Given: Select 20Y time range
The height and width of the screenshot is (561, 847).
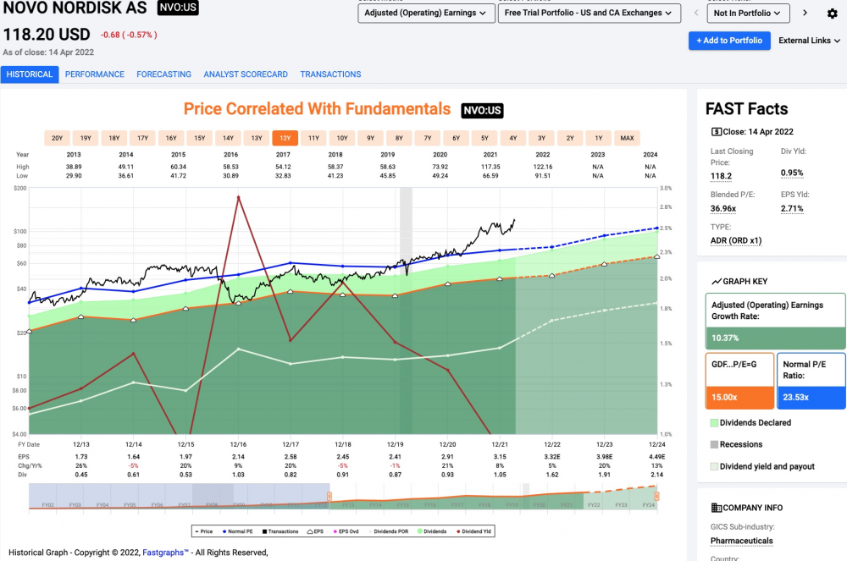Looking at the screenshot, I should [x=58, y=138].
